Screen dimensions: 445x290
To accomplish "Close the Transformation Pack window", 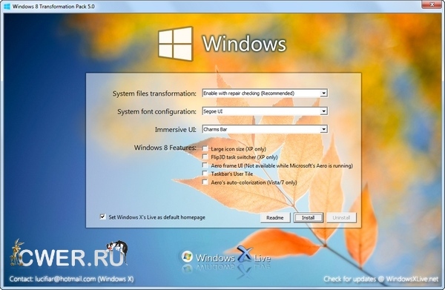I will pyautogui.click(x=432, y=4).
